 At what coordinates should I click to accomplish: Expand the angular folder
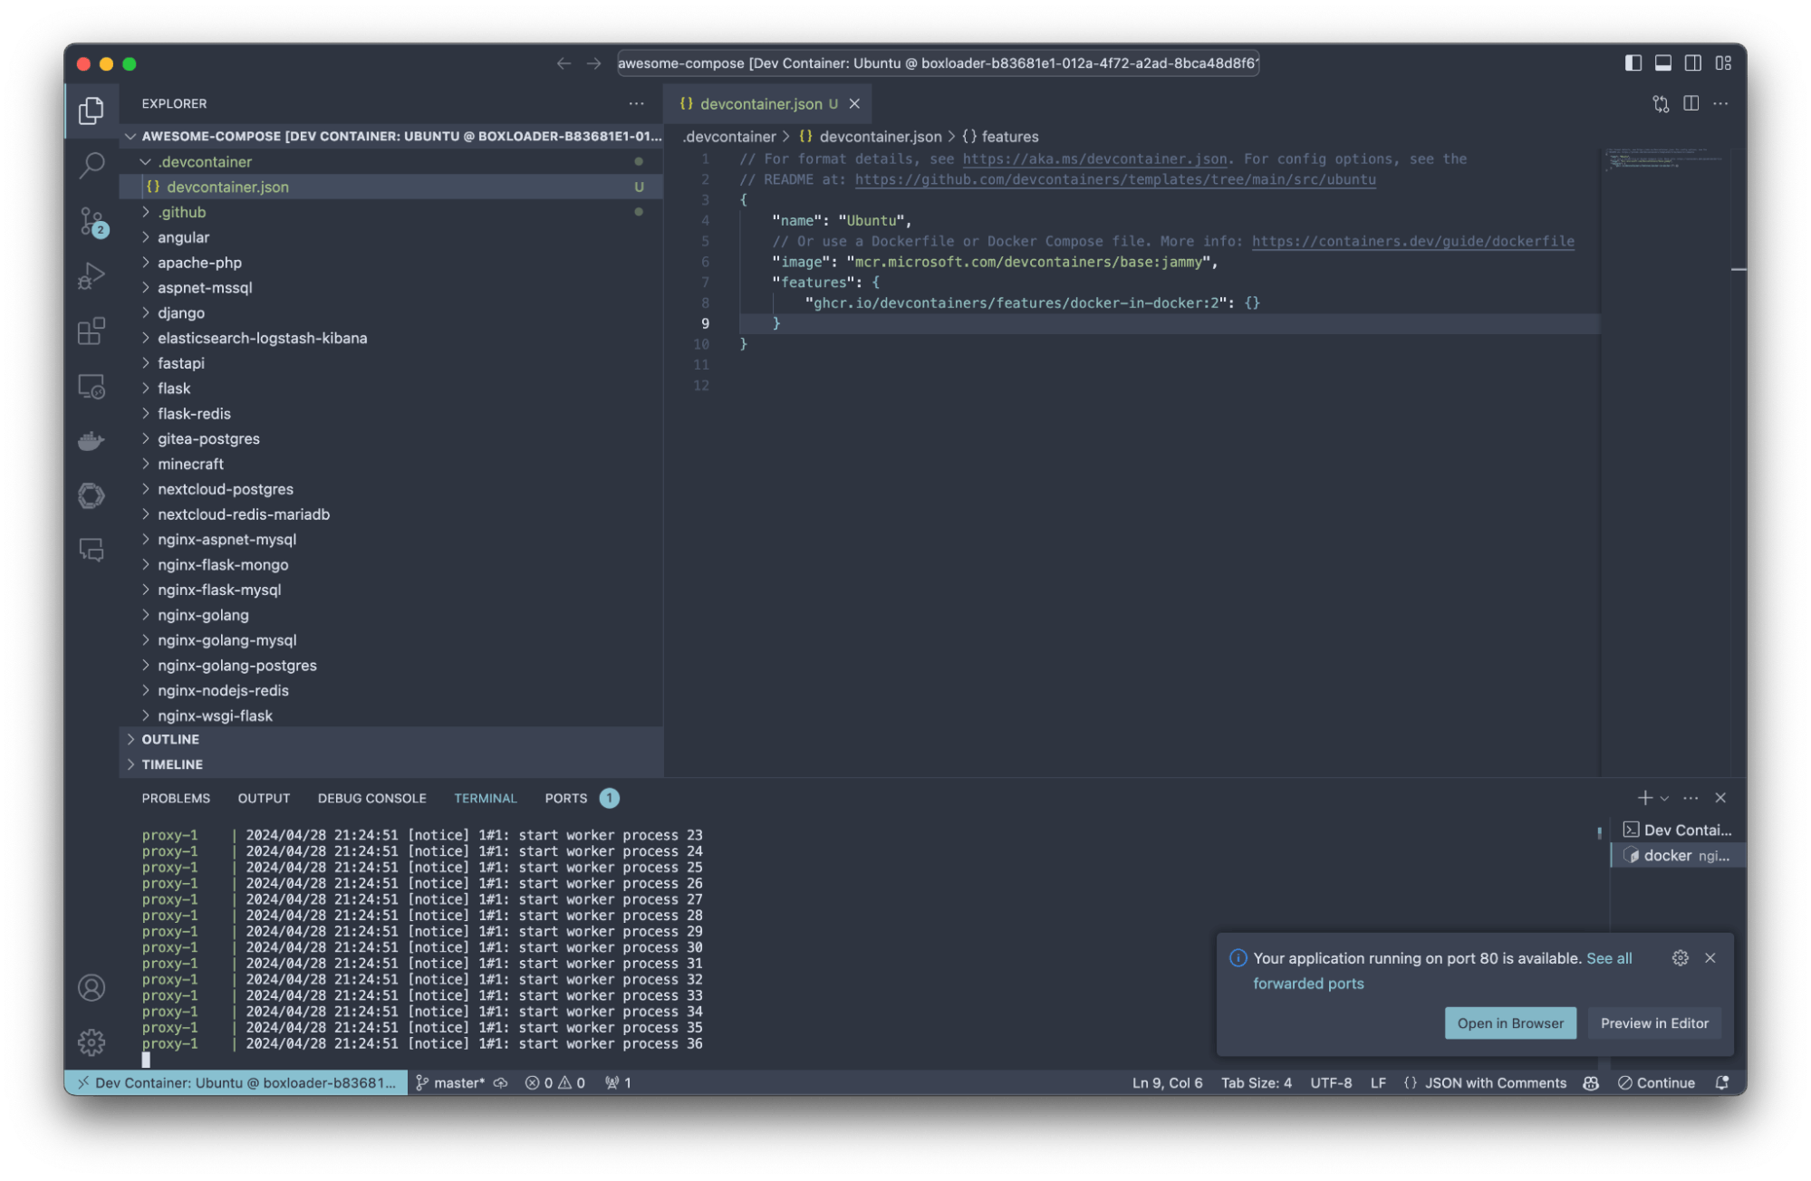click(391, 237)
